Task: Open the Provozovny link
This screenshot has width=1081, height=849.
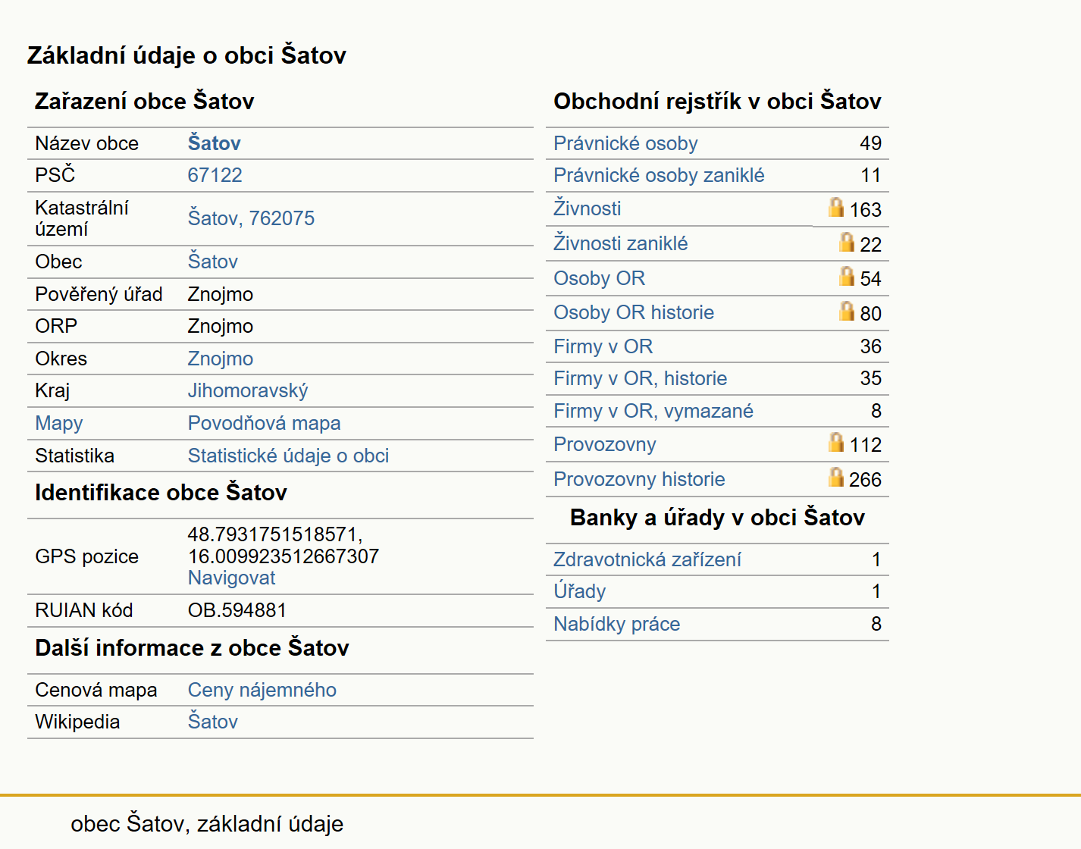Action: (x=604, y=444)
